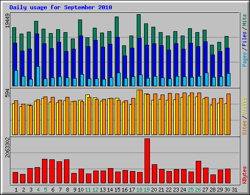Click the 'Visits' legend label

[x=244, y=106]
